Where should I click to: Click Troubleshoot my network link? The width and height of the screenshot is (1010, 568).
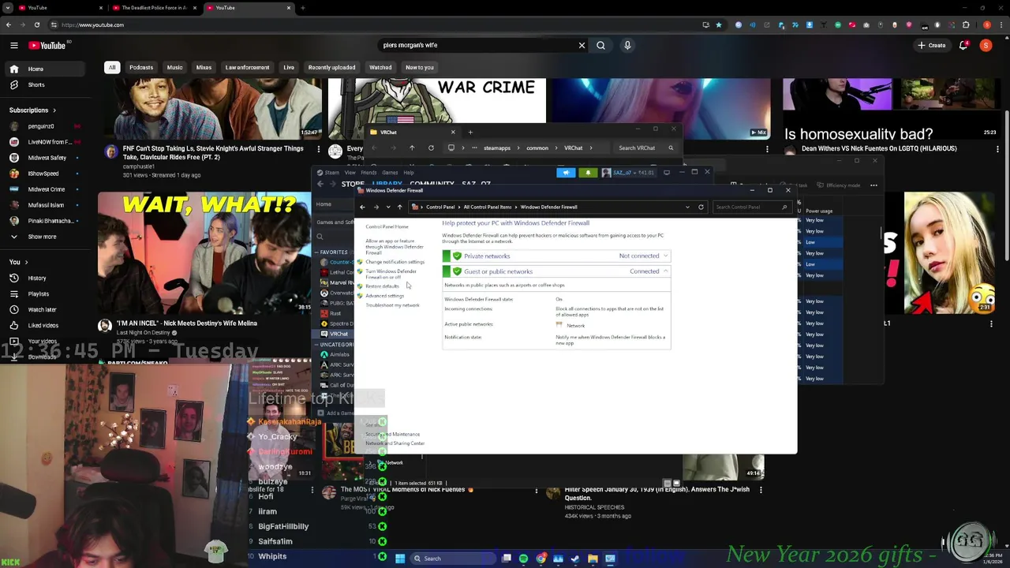click(x=392, y=305)
